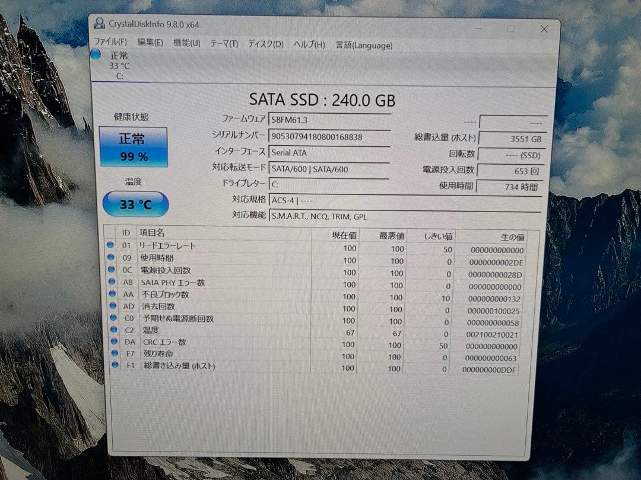The image size is (641, 480).
Task: Select the 予期せぬ電源断回数 row name
Action: click(x=178, y=318)
